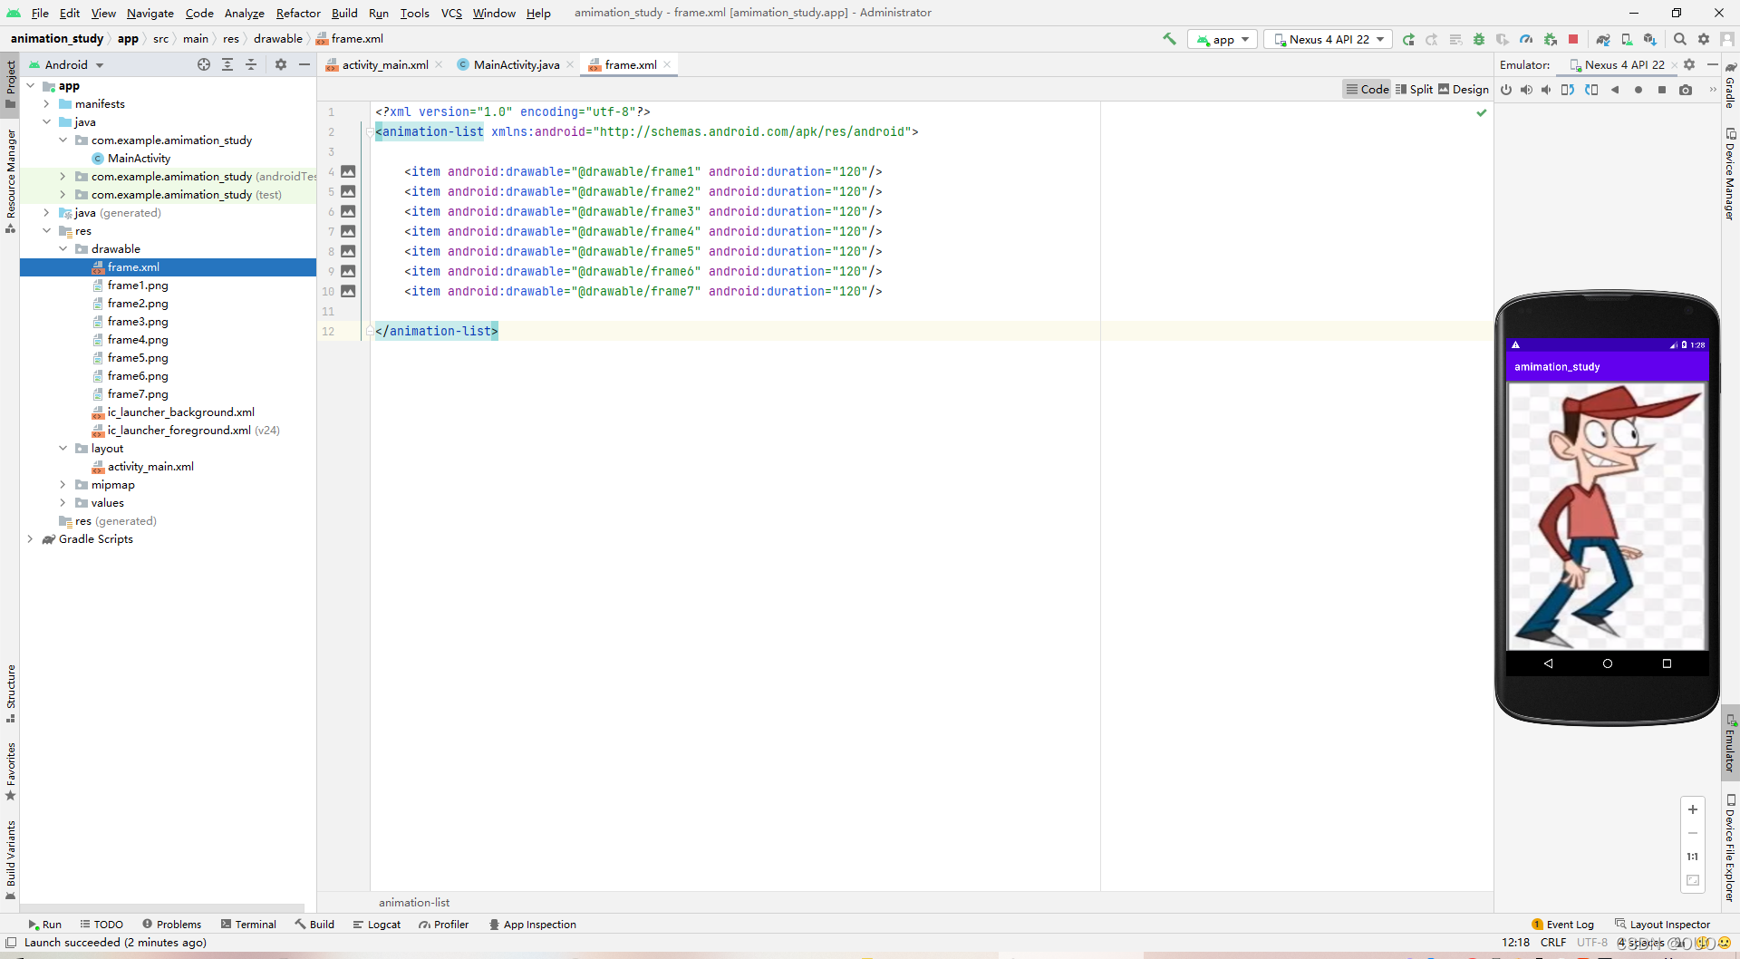This screenshot has width=1740, height=959.
Task: Click the emulator Volume Down icon
Action: coord(1546,90)
